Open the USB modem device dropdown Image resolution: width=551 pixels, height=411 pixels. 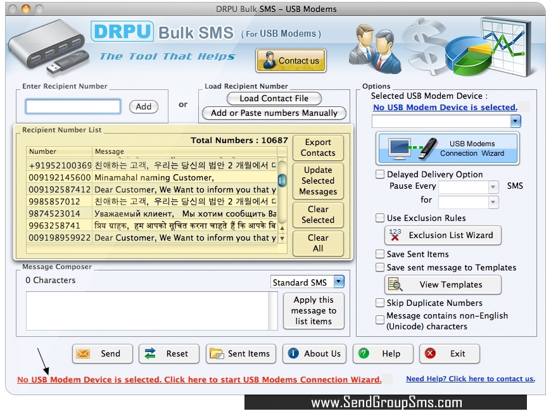point(516,122)
